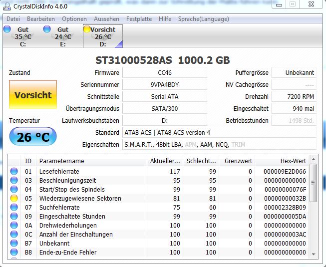Click hex value 000009E2D066
Viewport: 326px width, 267px height.
coord(285,171)
